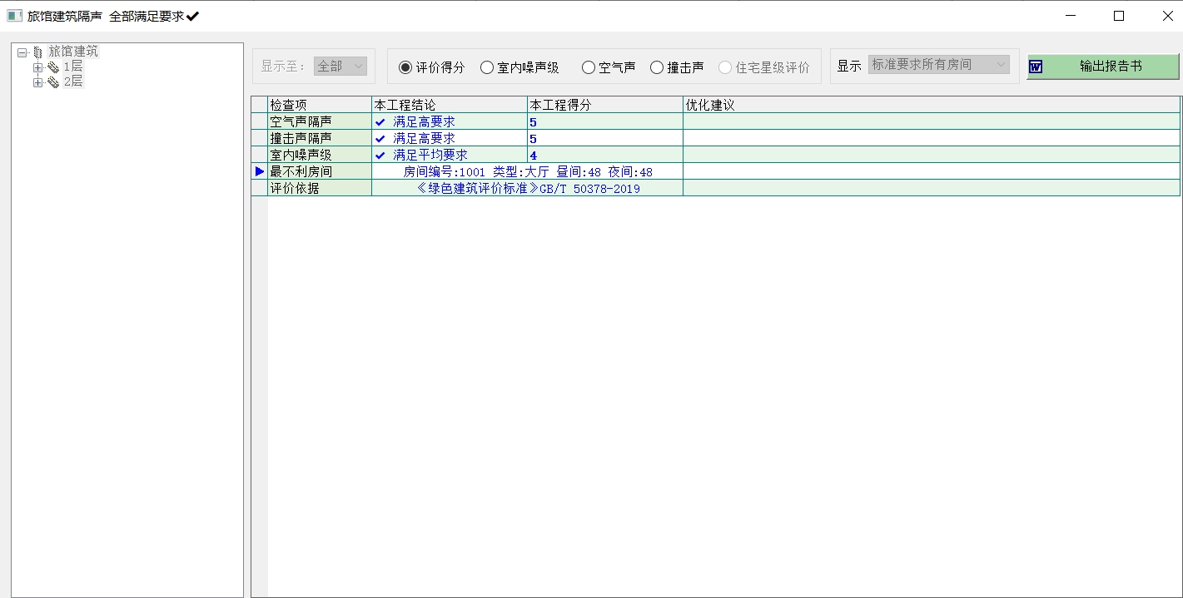Click the app icon in title bar
Screen dimensions: 1183x598
point(14,16)
